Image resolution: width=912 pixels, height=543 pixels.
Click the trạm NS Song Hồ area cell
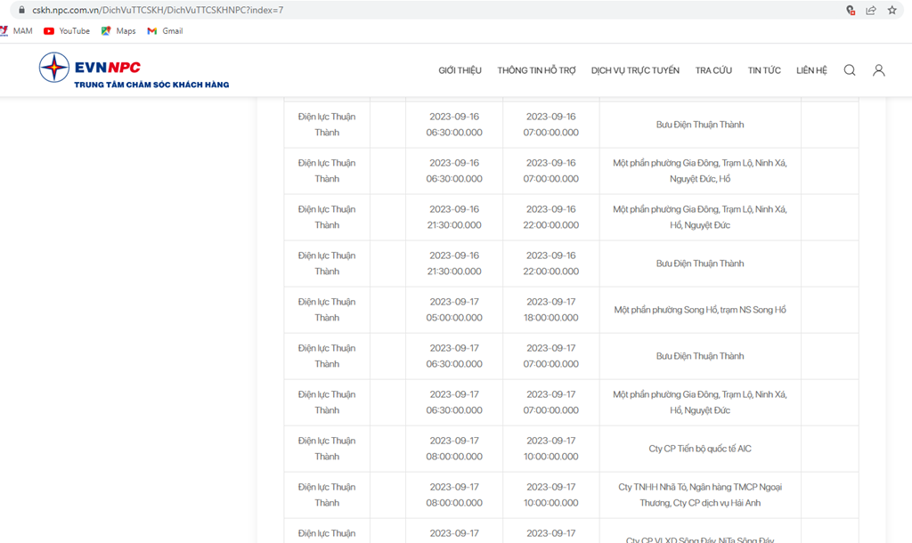tap(700, 310)
